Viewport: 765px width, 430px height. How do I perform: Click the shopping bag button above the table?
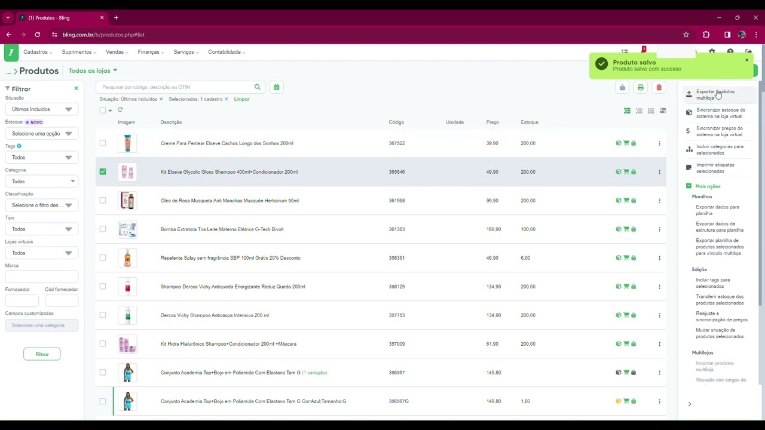point(622,88)
